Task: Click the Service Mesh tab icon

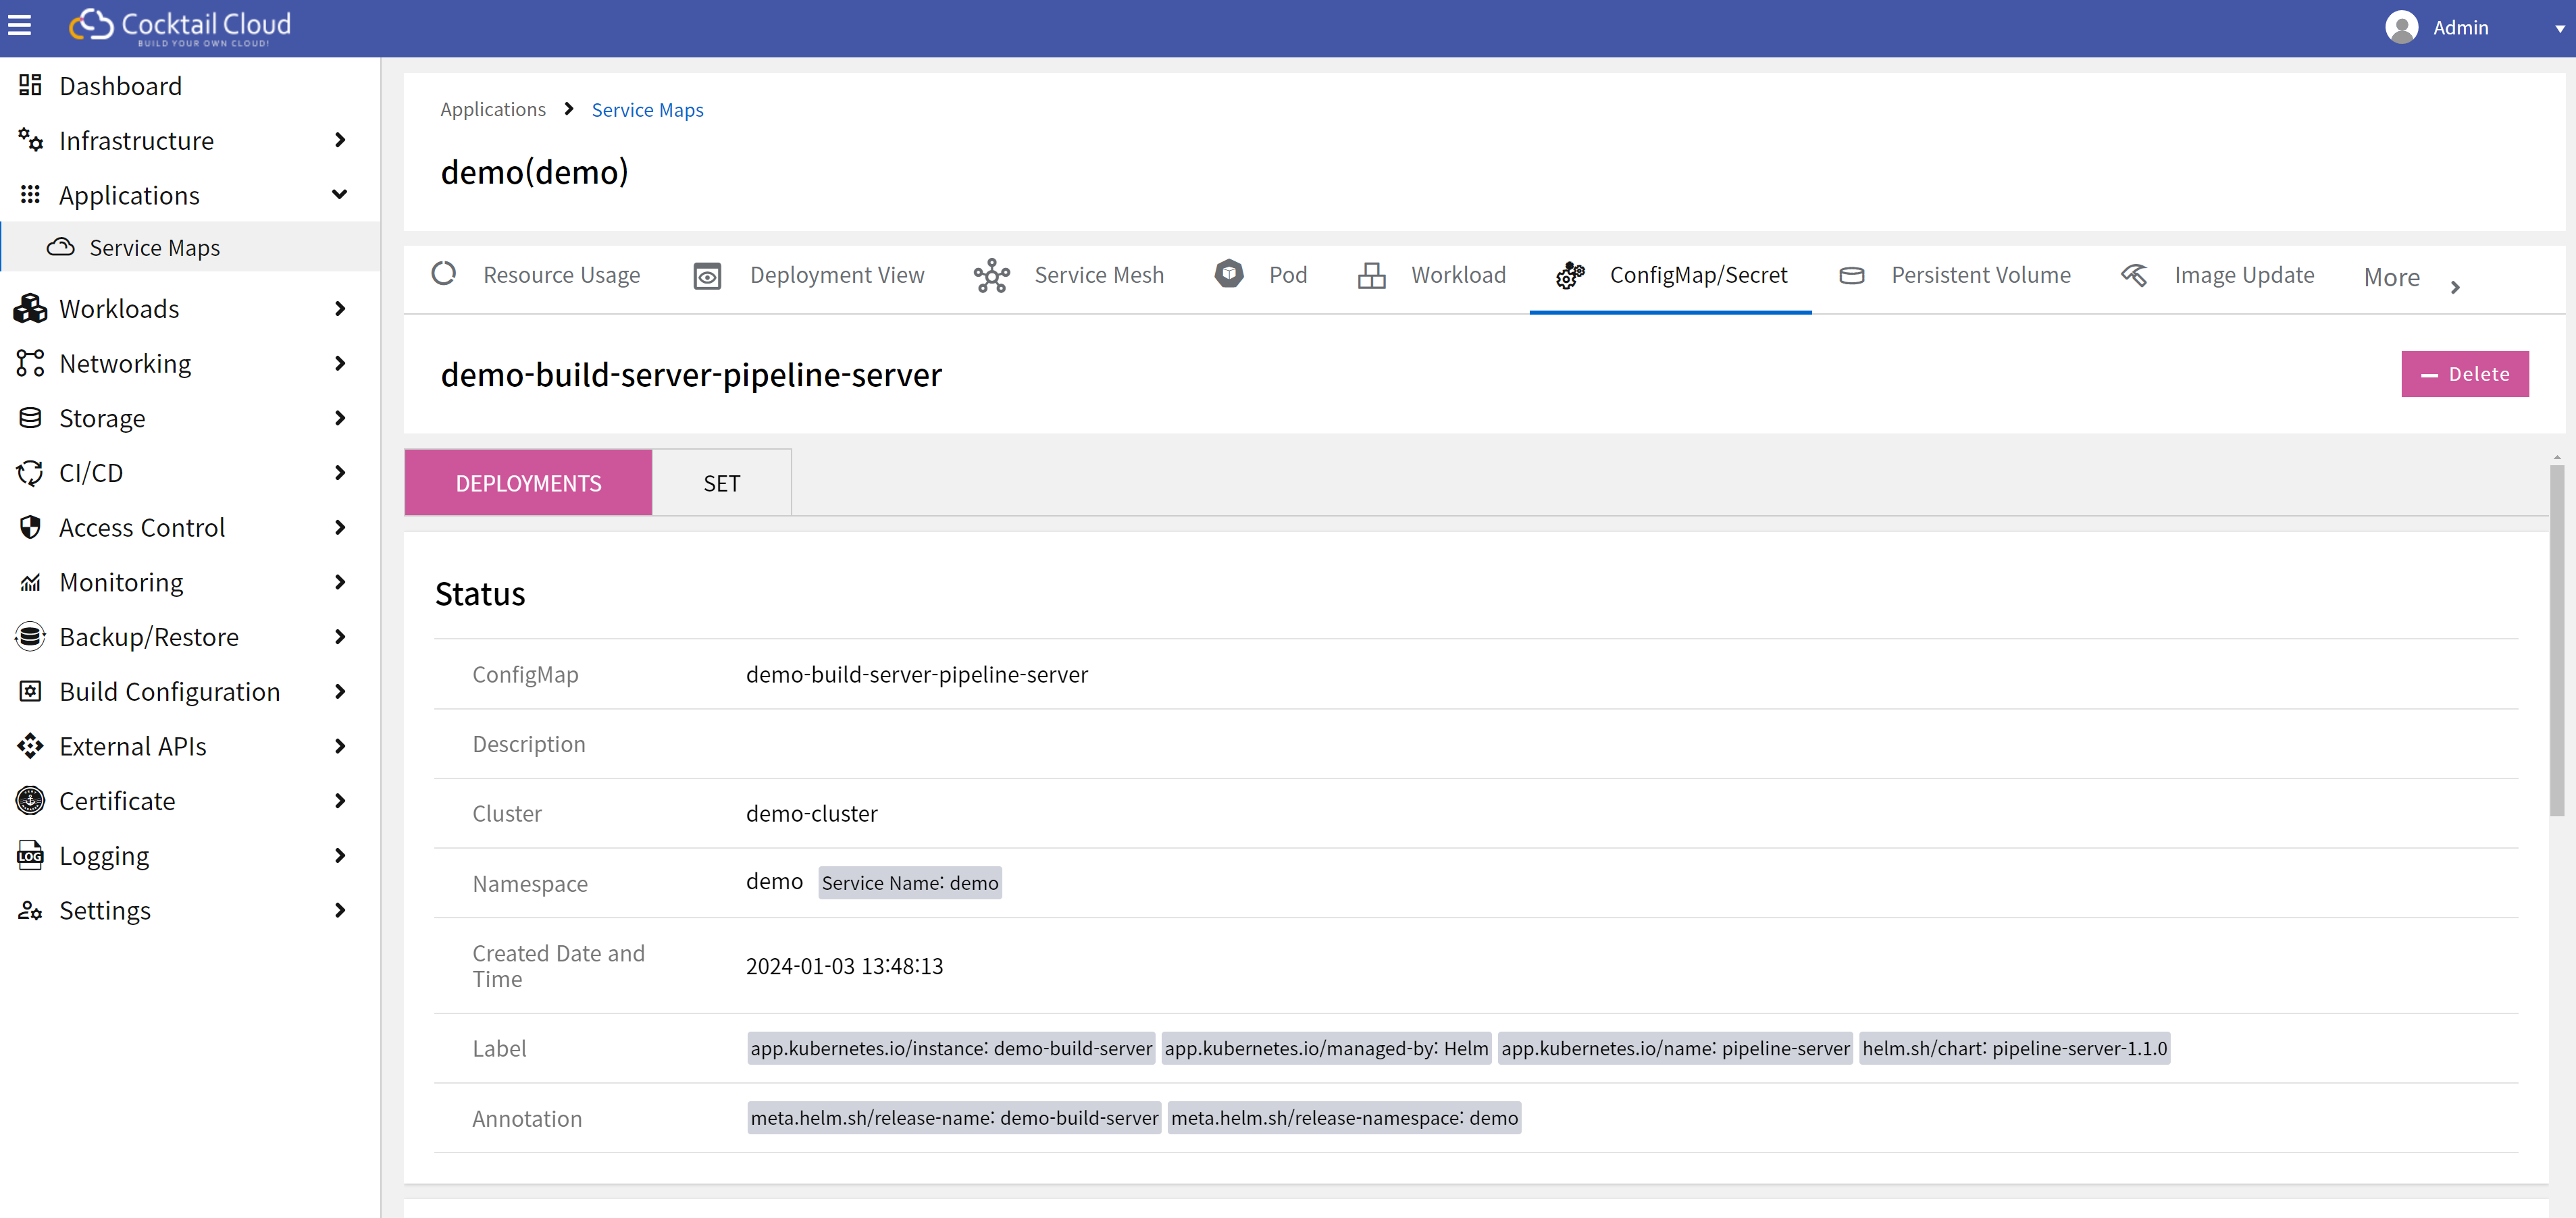Action: (x=991, y=276)
